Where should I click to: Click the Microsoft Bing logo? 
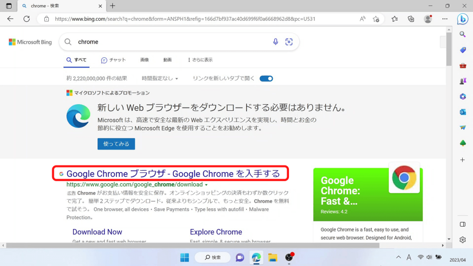(x=30, y=42)
